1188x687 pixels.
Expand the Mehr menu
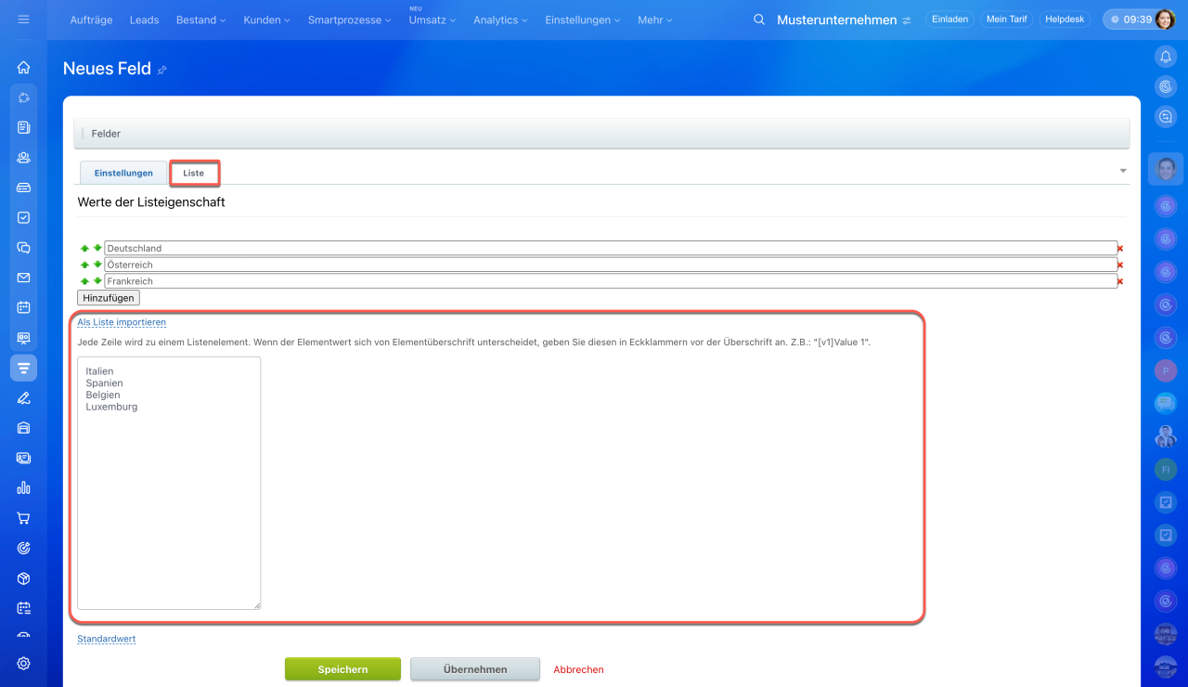655,19
